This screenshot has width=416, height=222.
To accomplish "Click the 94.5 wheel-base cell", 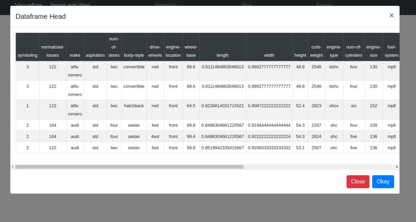I will pyautogui.click(x=191, y=110).
